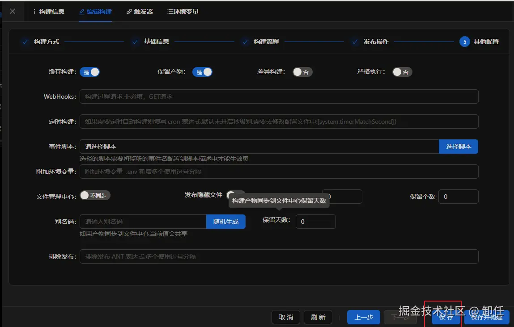Toggle 文件管理中心 不同步 switch
514x327 pixels.
(x=95, y=195)
